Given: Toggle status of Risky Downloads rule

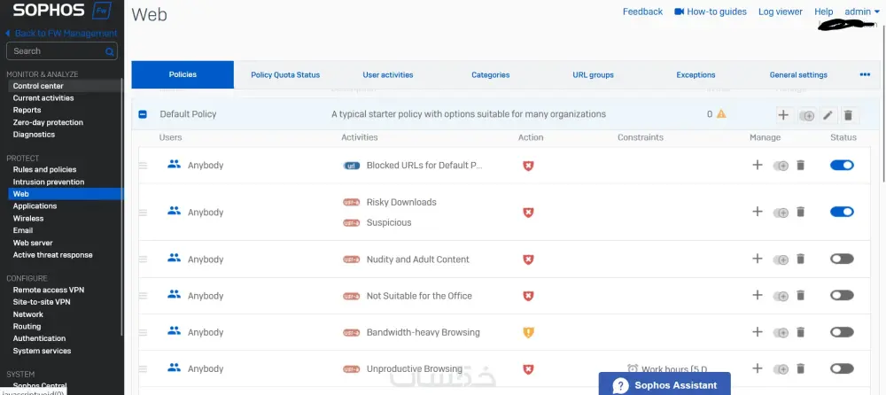Looking at the screenshot, I should click(x=842, y=212).
